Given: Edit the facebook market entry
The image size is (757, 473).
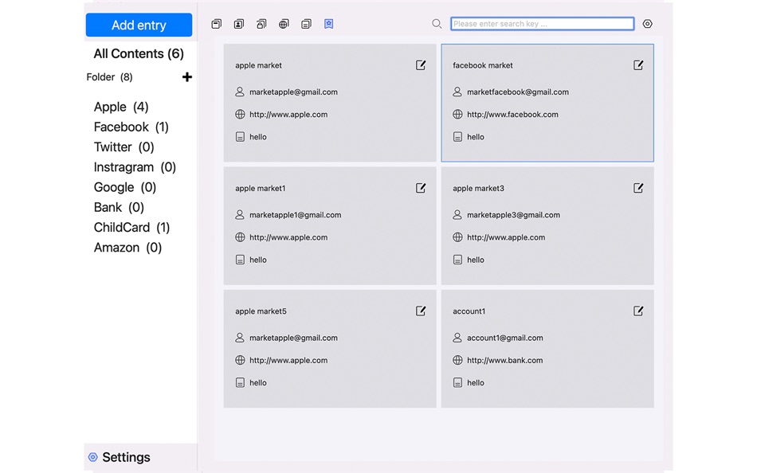Looking at the screenshot, I should tap(638, 65).
